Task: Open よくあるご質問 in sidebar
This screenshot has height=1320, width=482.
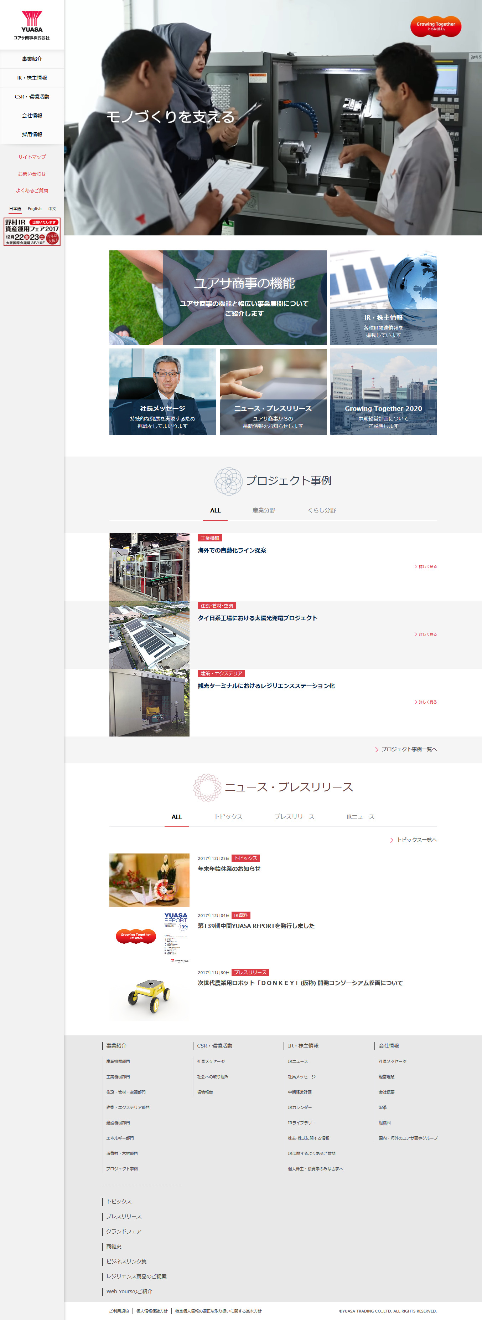Action: pos(32,190)
